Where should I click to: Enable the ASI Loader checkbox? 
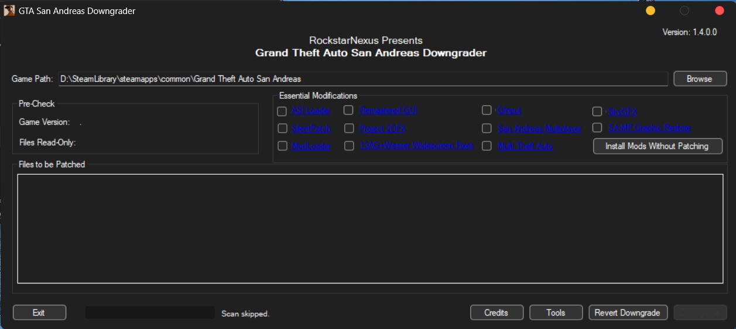pyautogui.click(x=282, y=110)
